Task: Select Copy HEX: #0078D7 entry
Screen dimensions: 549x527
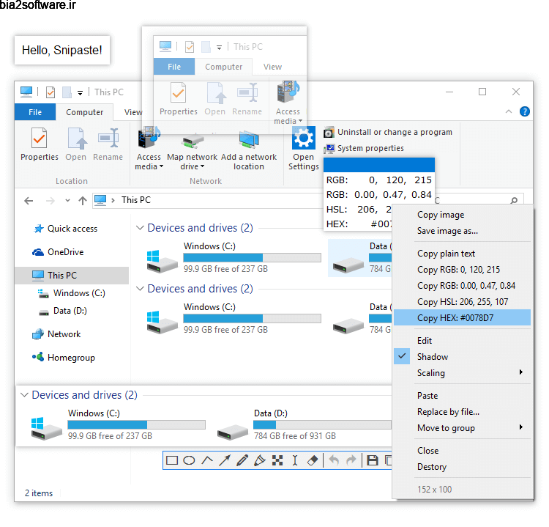Action: (x=462, y=317)
